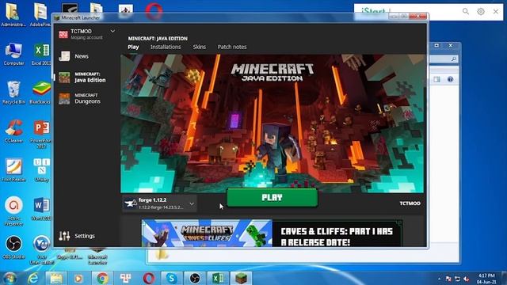Open File Explorer from taskbar
Viewport: 507px width, 285px height.
[x=56, y=278]
